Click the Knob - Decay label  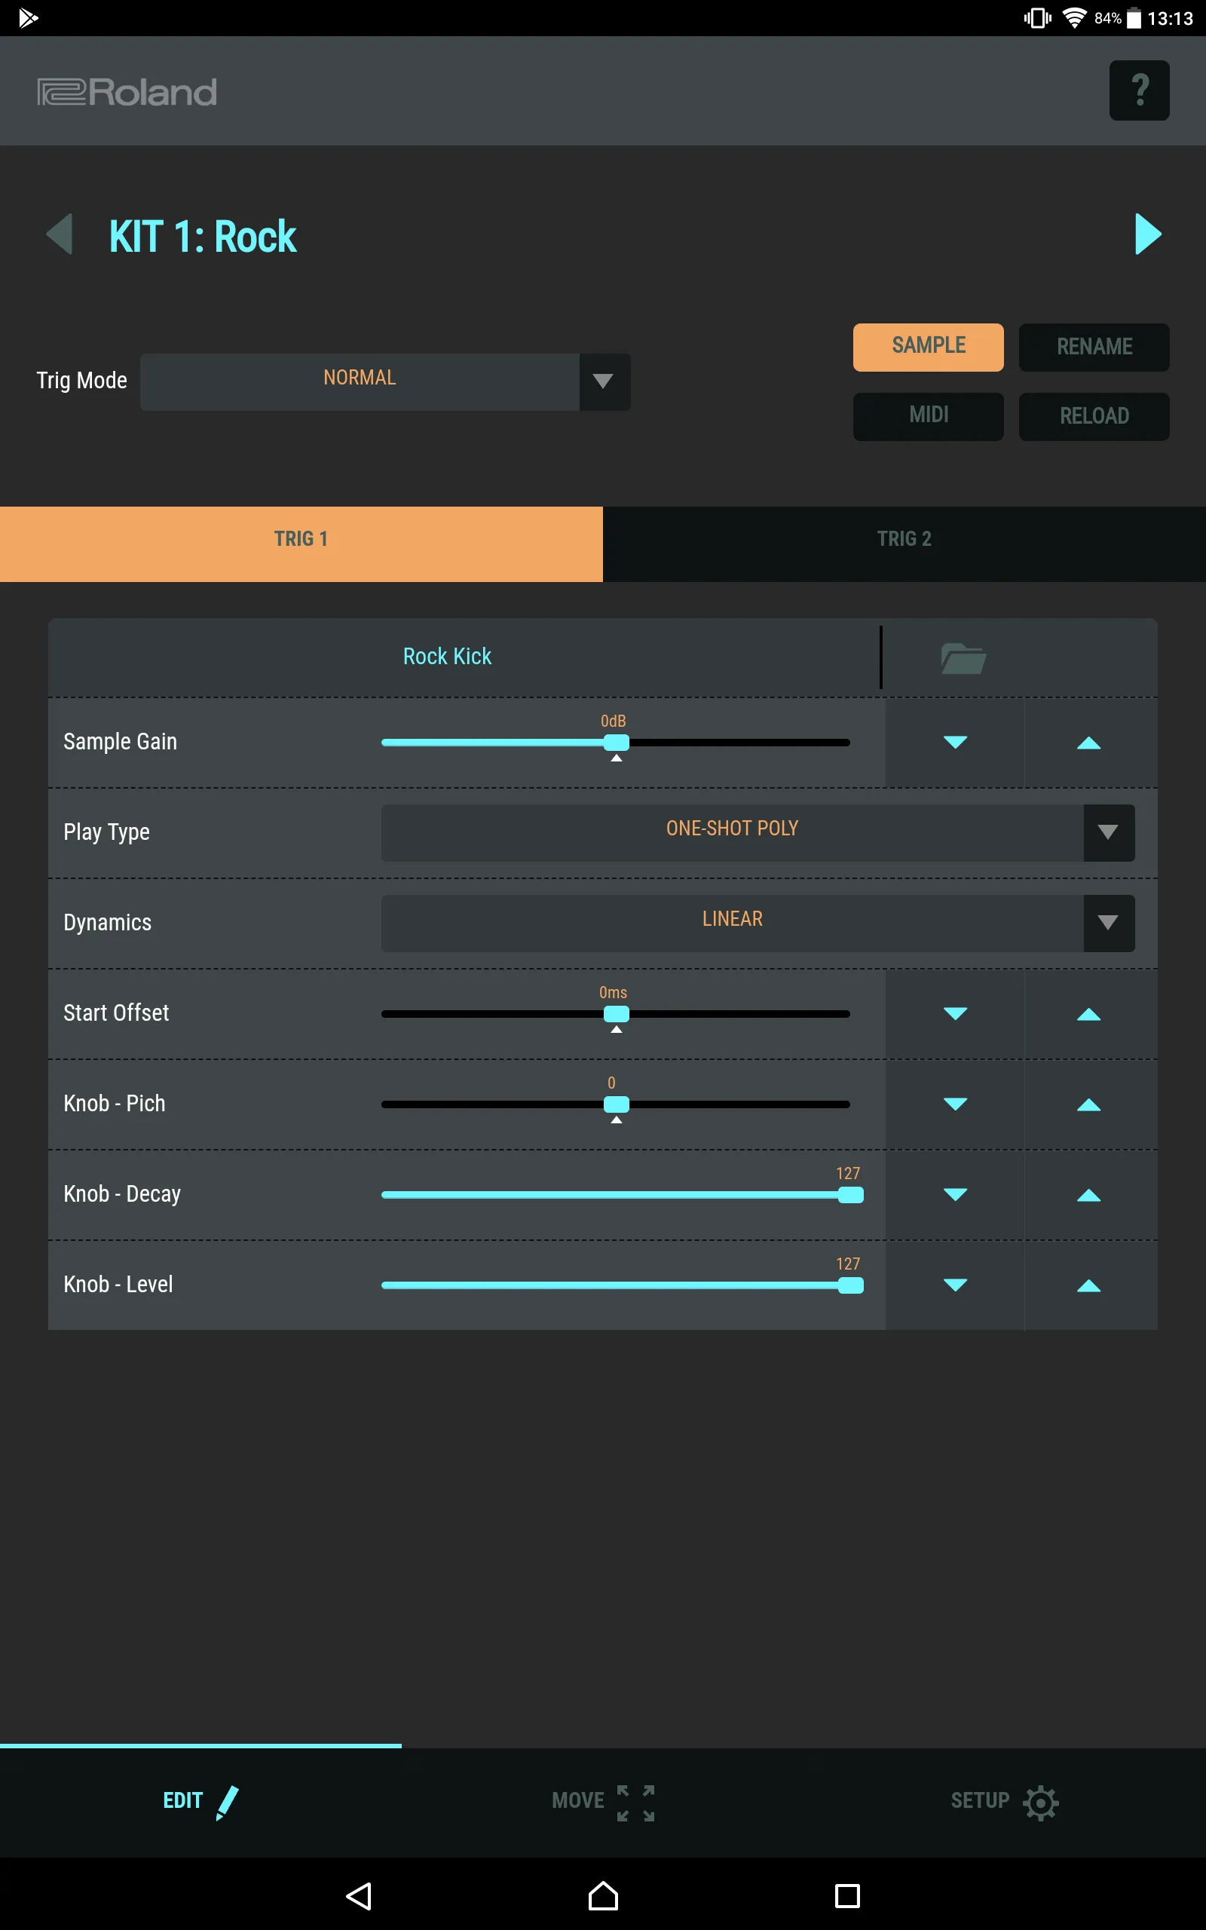click(122, 1194)
